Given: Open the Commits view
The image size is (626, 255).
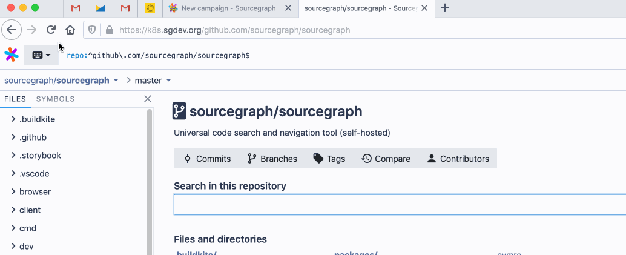Looking at the screenshot, I should (x=207, y=159).
